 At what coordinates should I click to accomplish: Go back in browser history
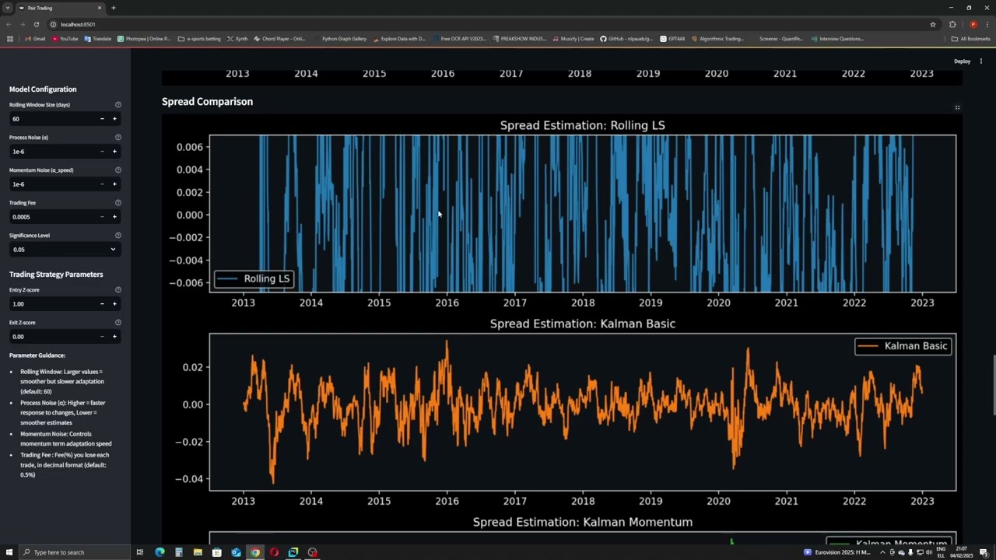click(9, 24)
